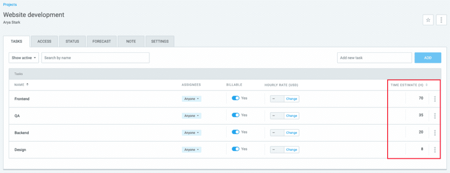This screenshot has height=173, width=450.
Task: Open three-dot menu for QA task
Action: point(435,116)
